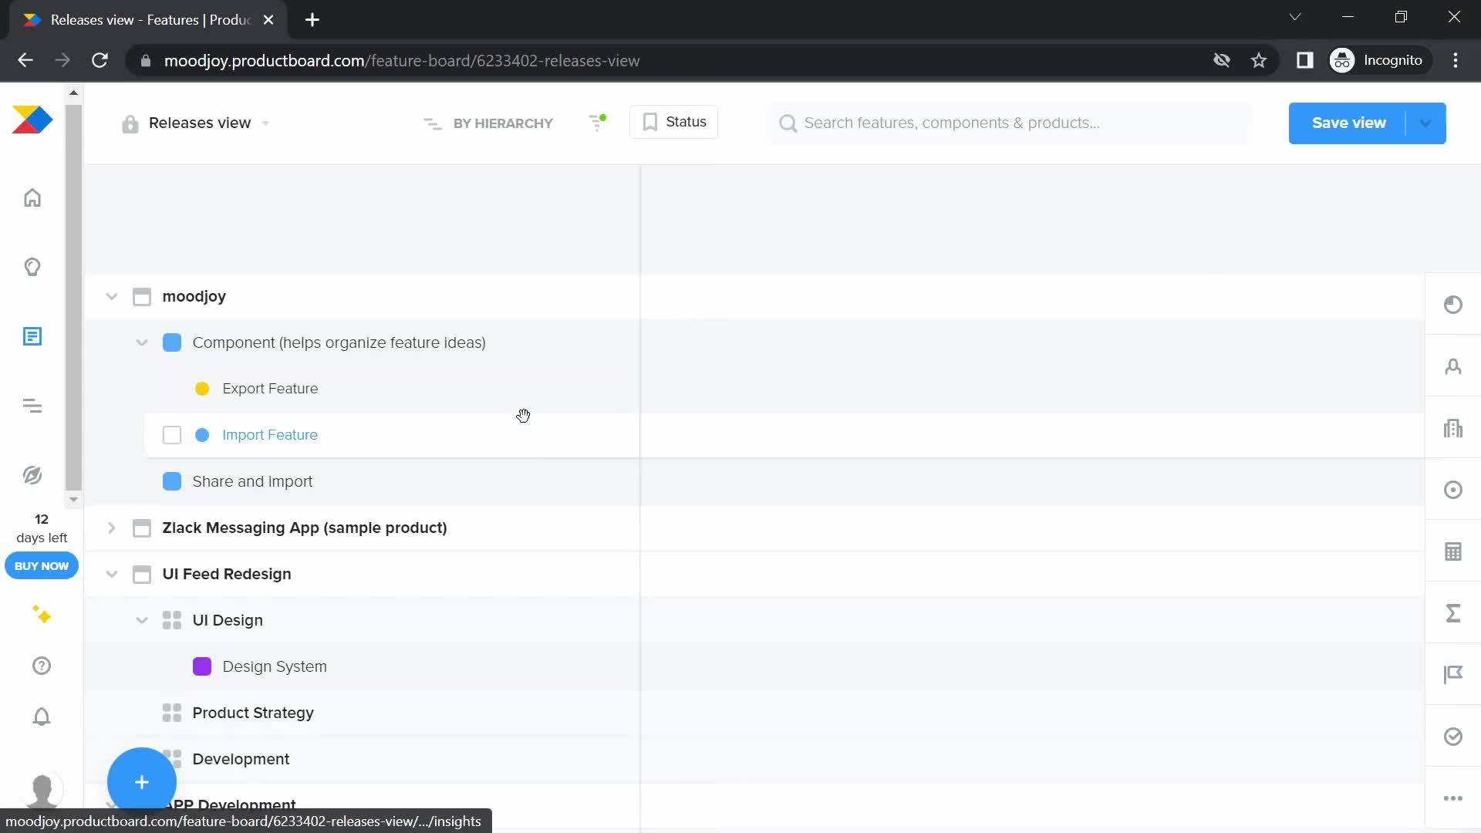1481x833 pixels.
Task: Focus the Search features, components & products field
Action: (x=1009, y=123)
